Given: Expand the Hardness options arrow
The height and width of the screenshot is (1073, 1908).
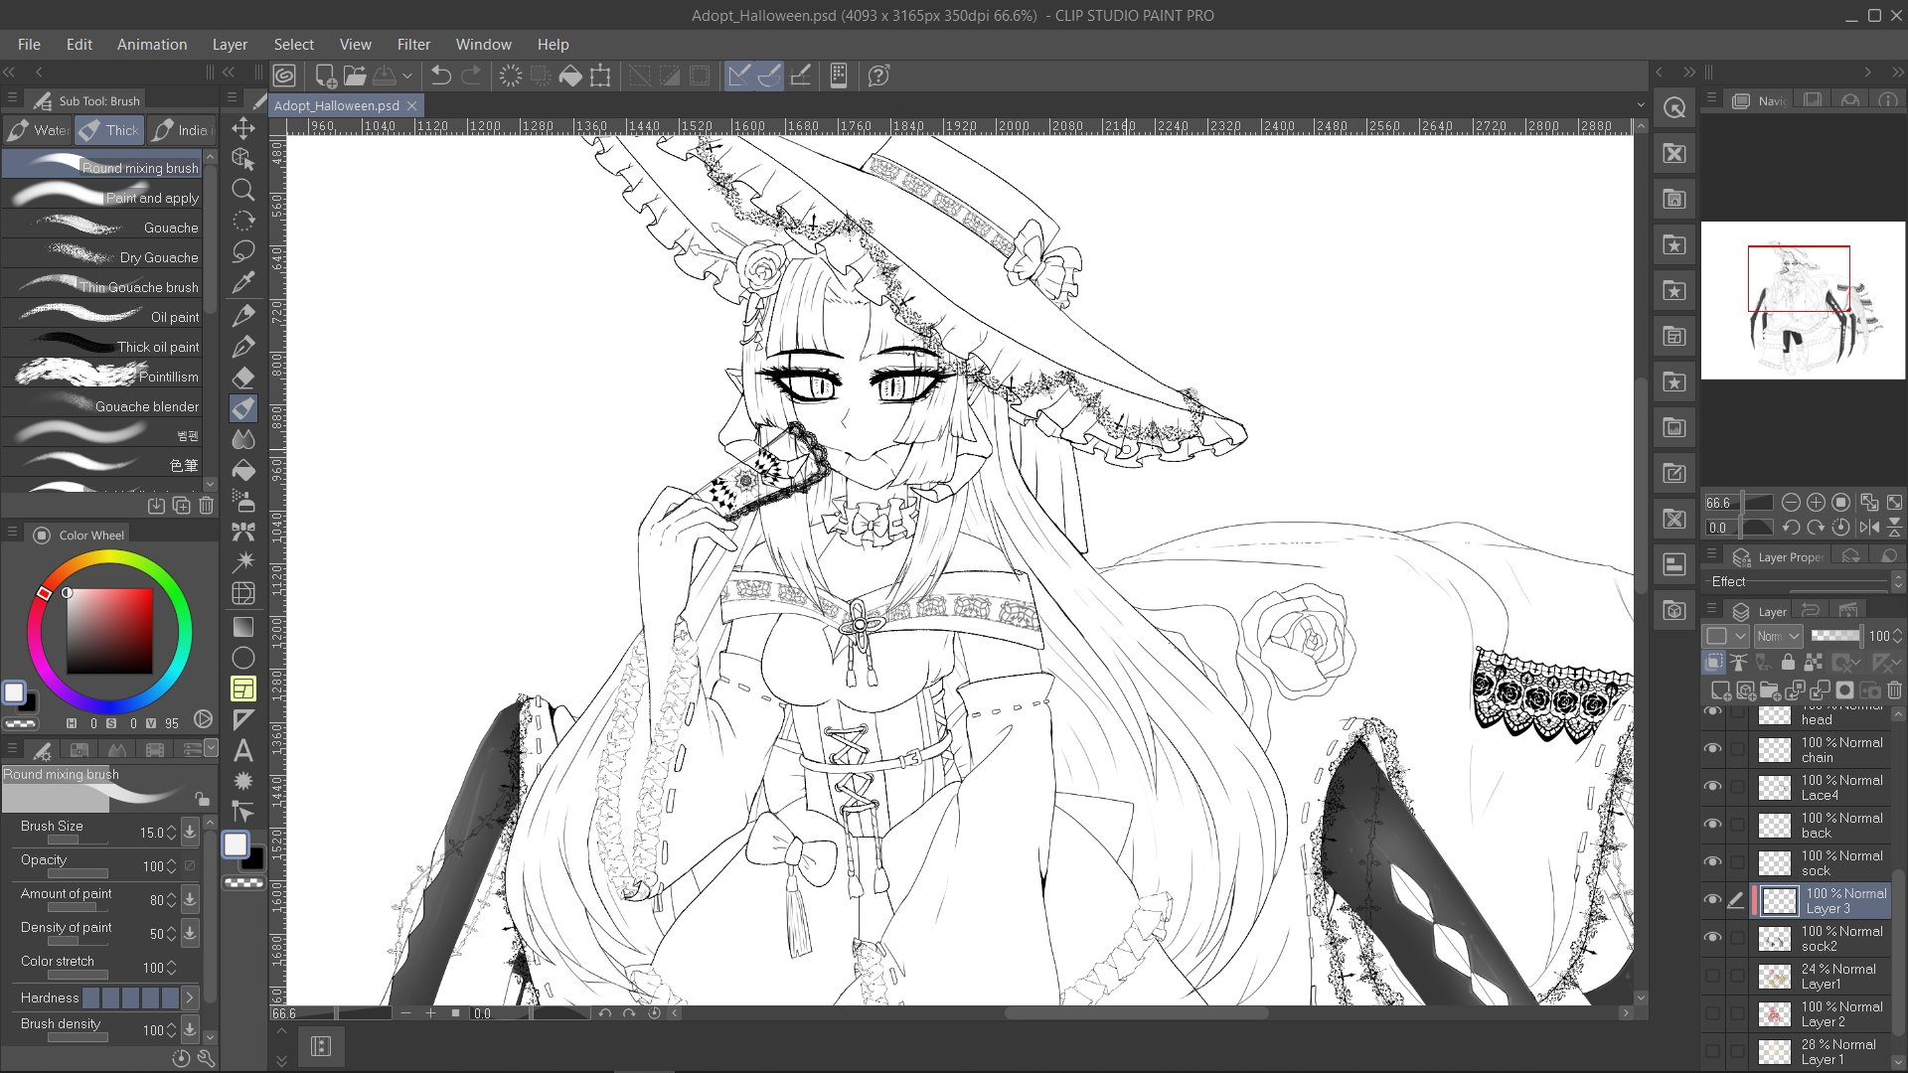Looking at the screenshot, I should (189, 997).
